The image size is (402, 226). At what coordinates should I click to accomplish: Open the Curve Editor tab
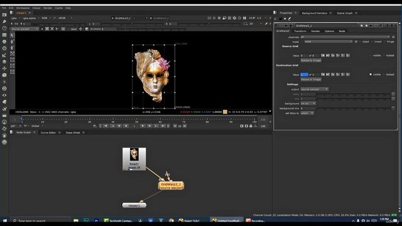(48, 132)
